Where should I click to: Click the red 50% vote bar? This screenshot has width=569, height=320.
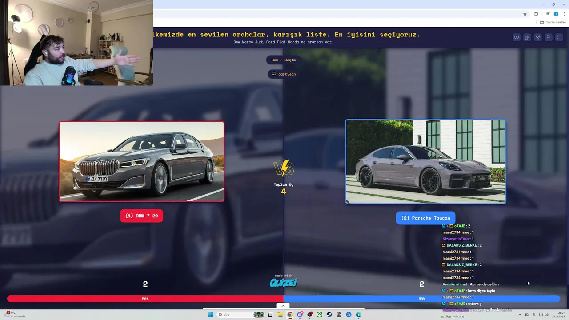click(145, 299)
